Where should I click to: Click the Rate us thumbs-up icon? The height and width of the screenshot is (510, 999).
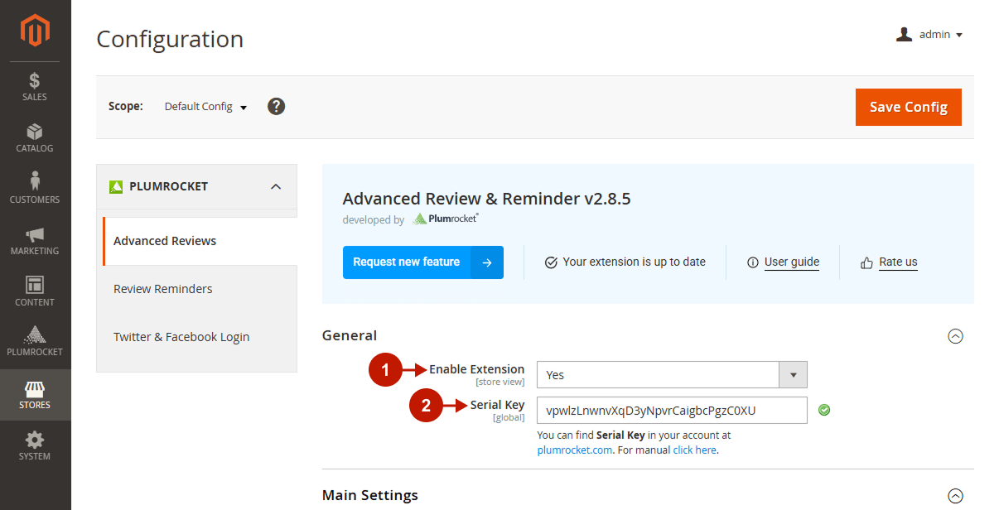867,262
